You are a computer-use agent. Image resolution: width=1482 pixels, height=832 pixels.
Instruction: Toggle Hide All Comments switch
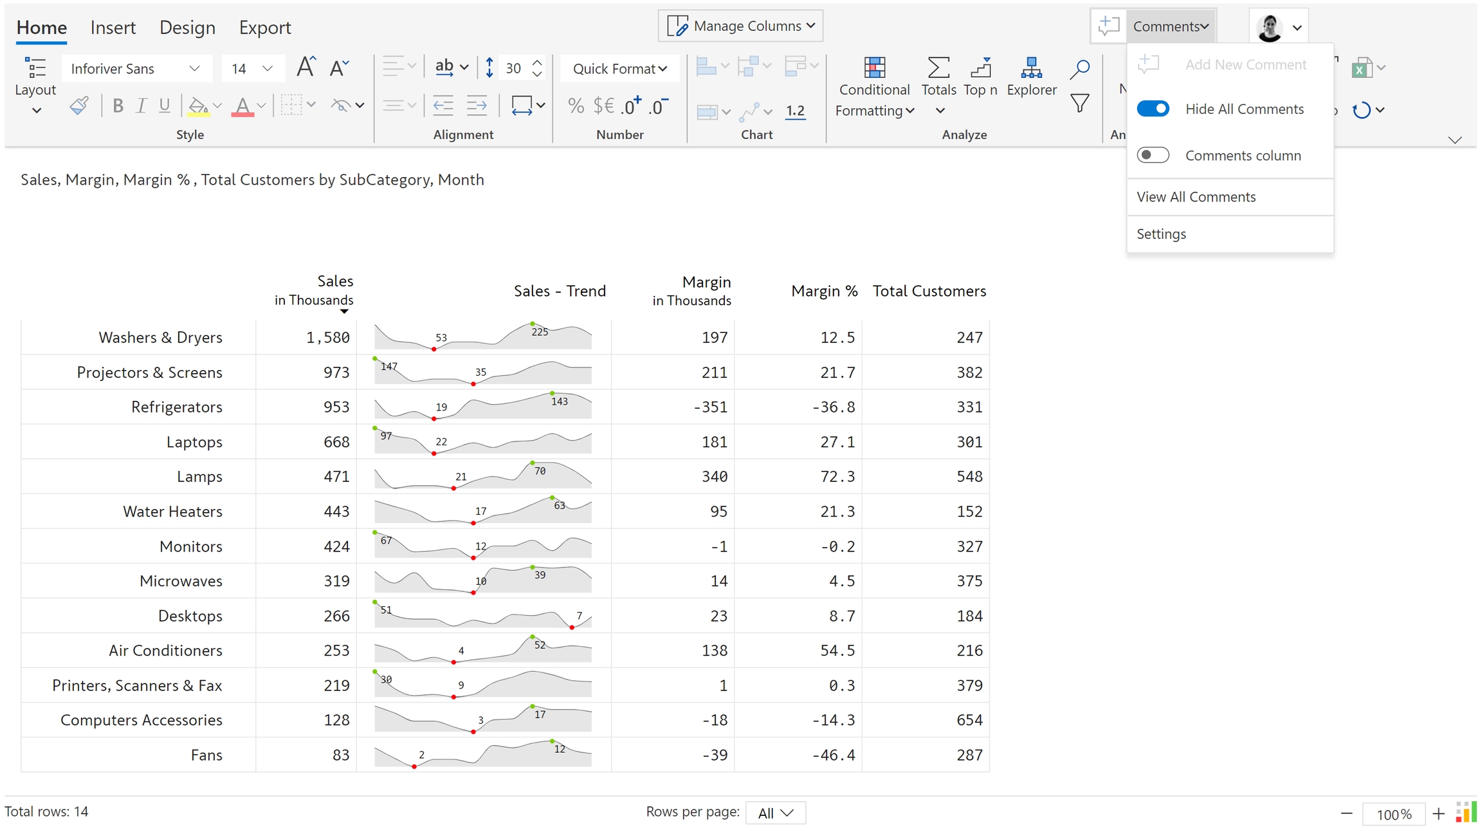pos(1153,109)
